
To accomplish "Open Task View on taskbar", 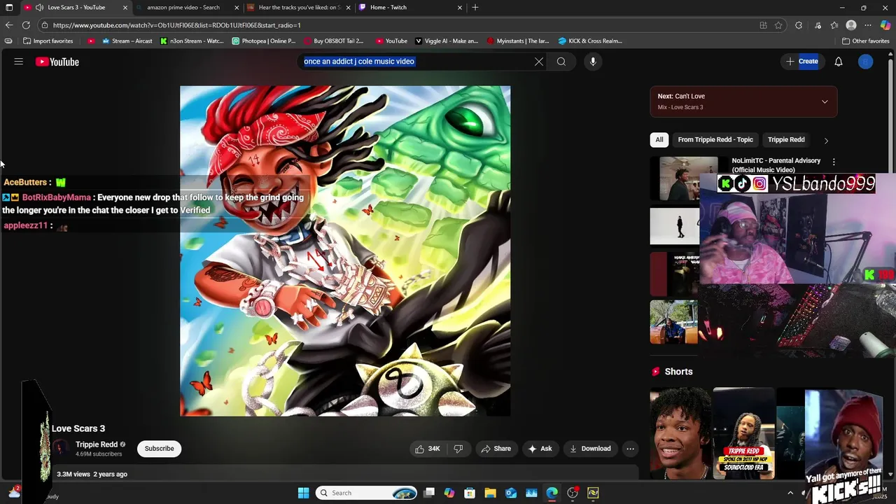I will [x=429, y=493].
